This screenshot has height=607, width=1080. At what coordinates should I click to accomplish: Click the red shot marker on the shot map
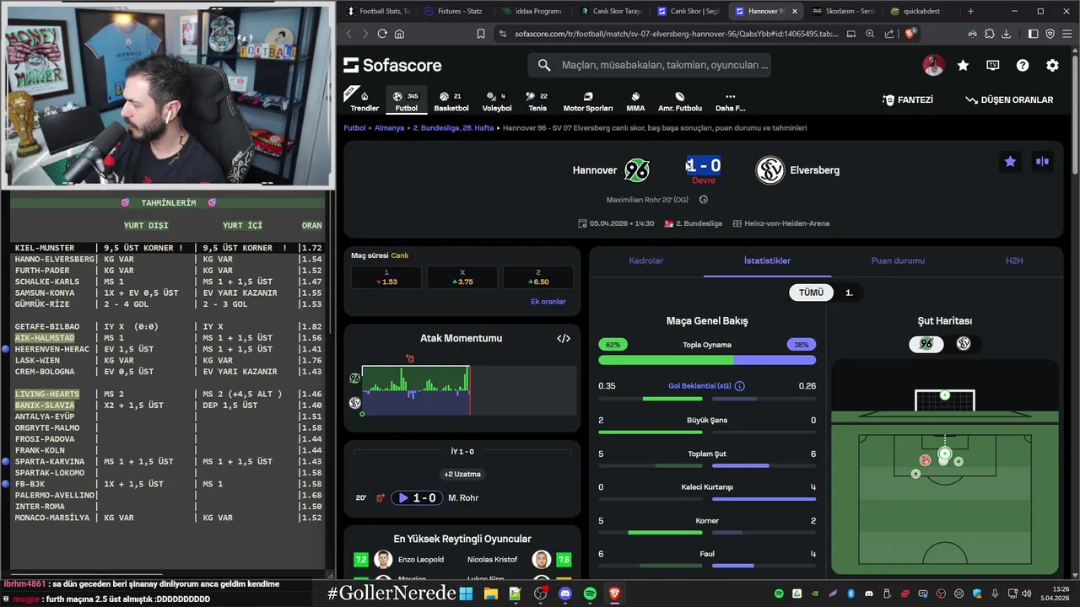point(926,460)
